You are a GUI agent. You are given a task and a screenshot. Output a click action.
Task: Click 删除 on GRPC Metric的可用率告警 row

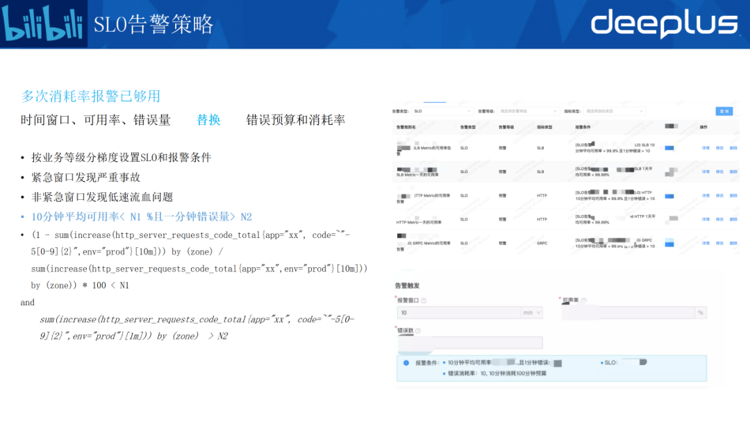click(733, 243)
